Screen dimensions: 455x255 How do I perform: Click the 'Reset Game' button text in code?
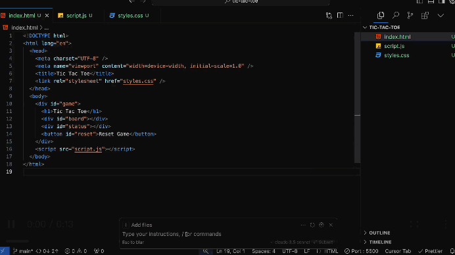tap(114, 134)
